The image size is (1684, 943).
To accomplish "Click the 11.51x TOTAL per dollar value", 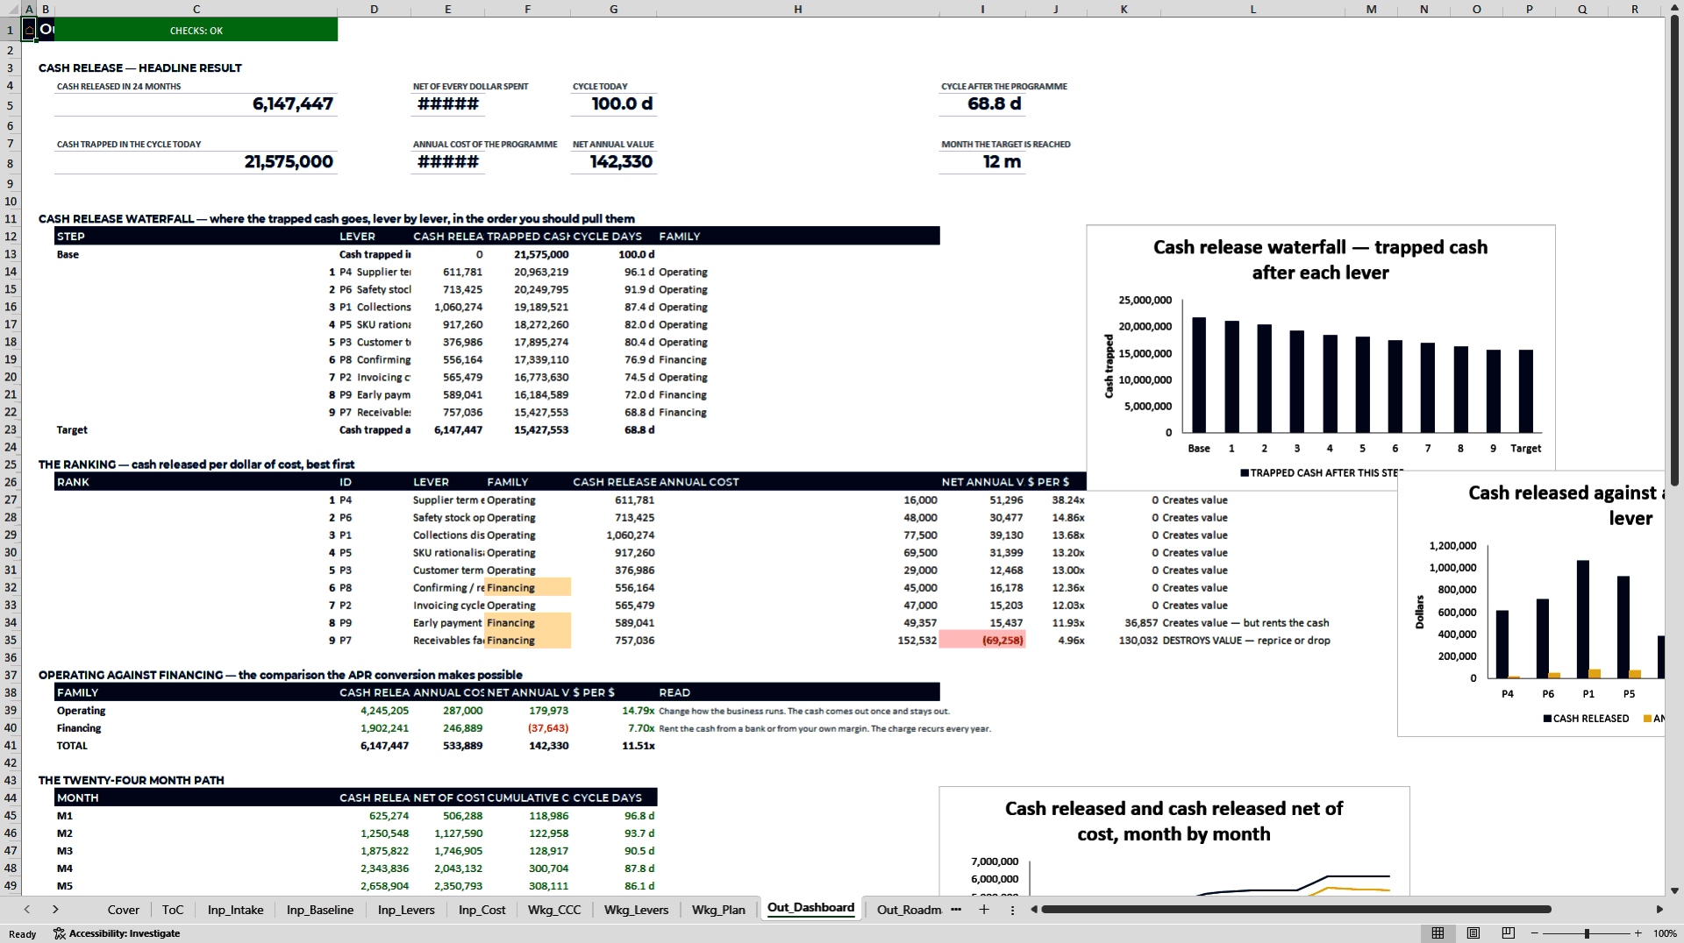I will pos(614,745).
